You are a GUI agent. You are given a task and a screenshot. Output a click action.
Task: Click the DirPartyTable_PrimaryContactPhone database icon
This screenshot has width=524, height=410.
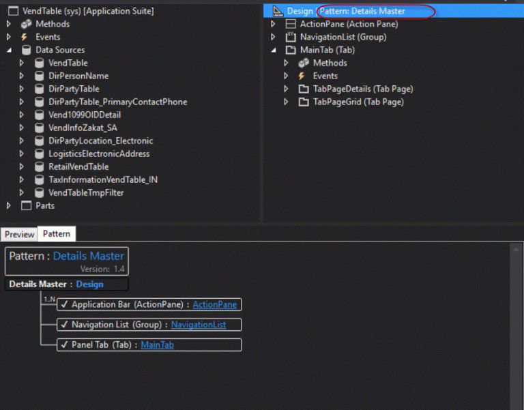39,102
